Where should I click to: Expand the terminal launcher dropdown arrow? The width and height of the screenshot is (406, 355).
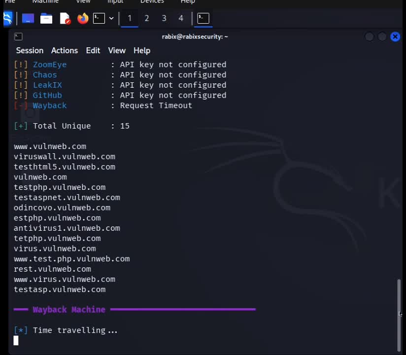[111, 18]
